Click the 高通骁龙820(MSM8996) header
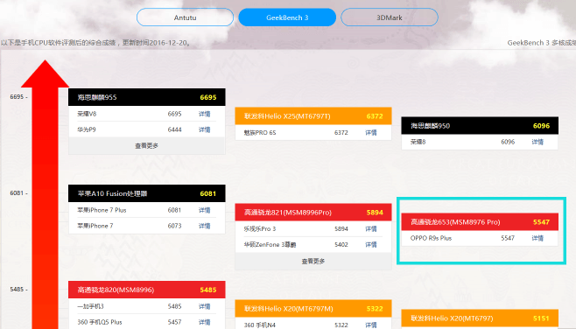576x329 pixels. tap(146, 290)
